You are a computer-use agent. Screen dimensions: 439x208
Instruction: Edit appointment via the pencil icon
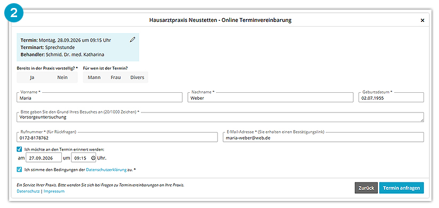(132, 40)
